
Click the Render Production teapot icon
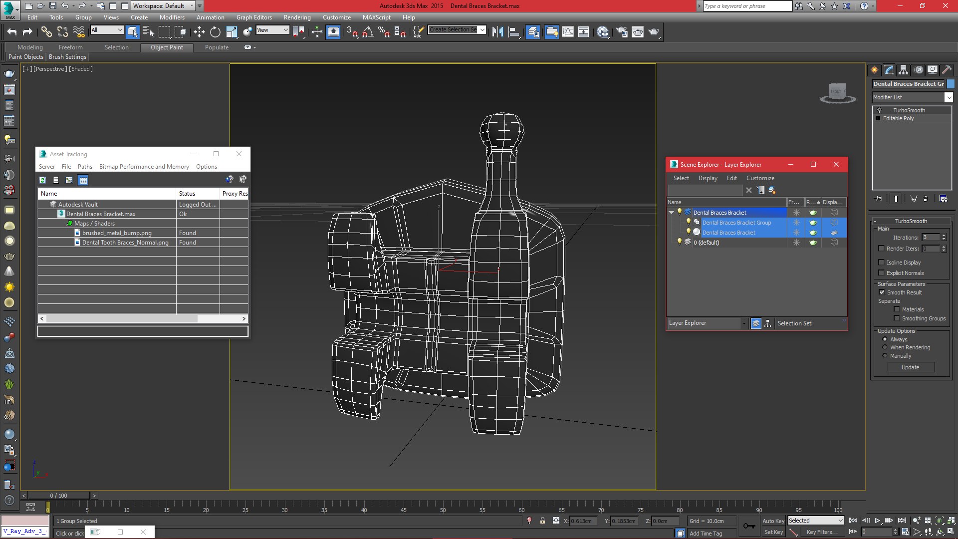click(x=654, y=32)
